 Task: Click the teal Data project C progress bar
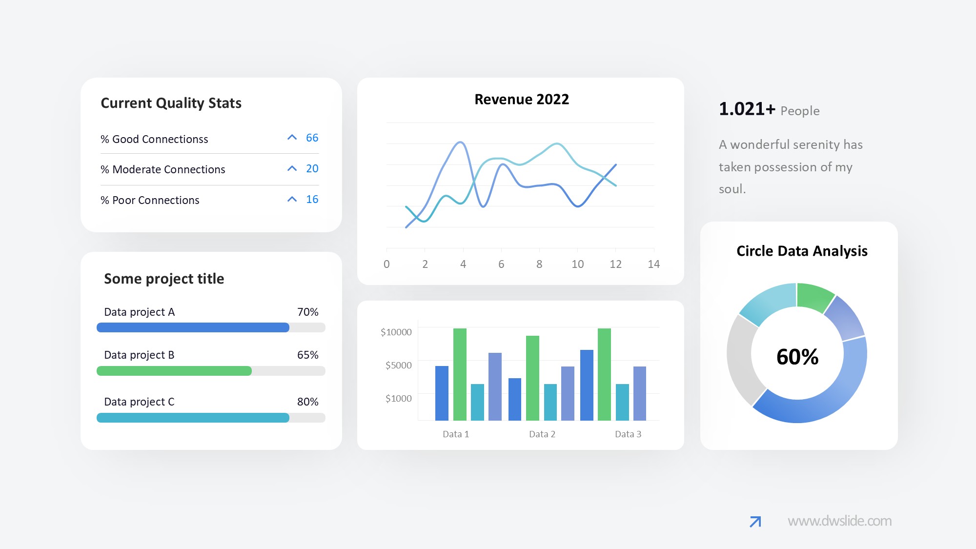tap(193, 418)
